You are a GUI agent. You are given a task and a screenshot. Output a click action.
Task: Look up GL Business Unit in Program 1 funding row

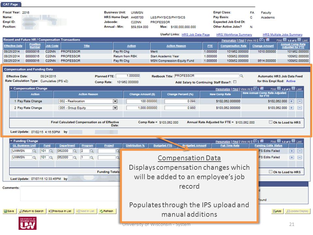tap(34, 158)
